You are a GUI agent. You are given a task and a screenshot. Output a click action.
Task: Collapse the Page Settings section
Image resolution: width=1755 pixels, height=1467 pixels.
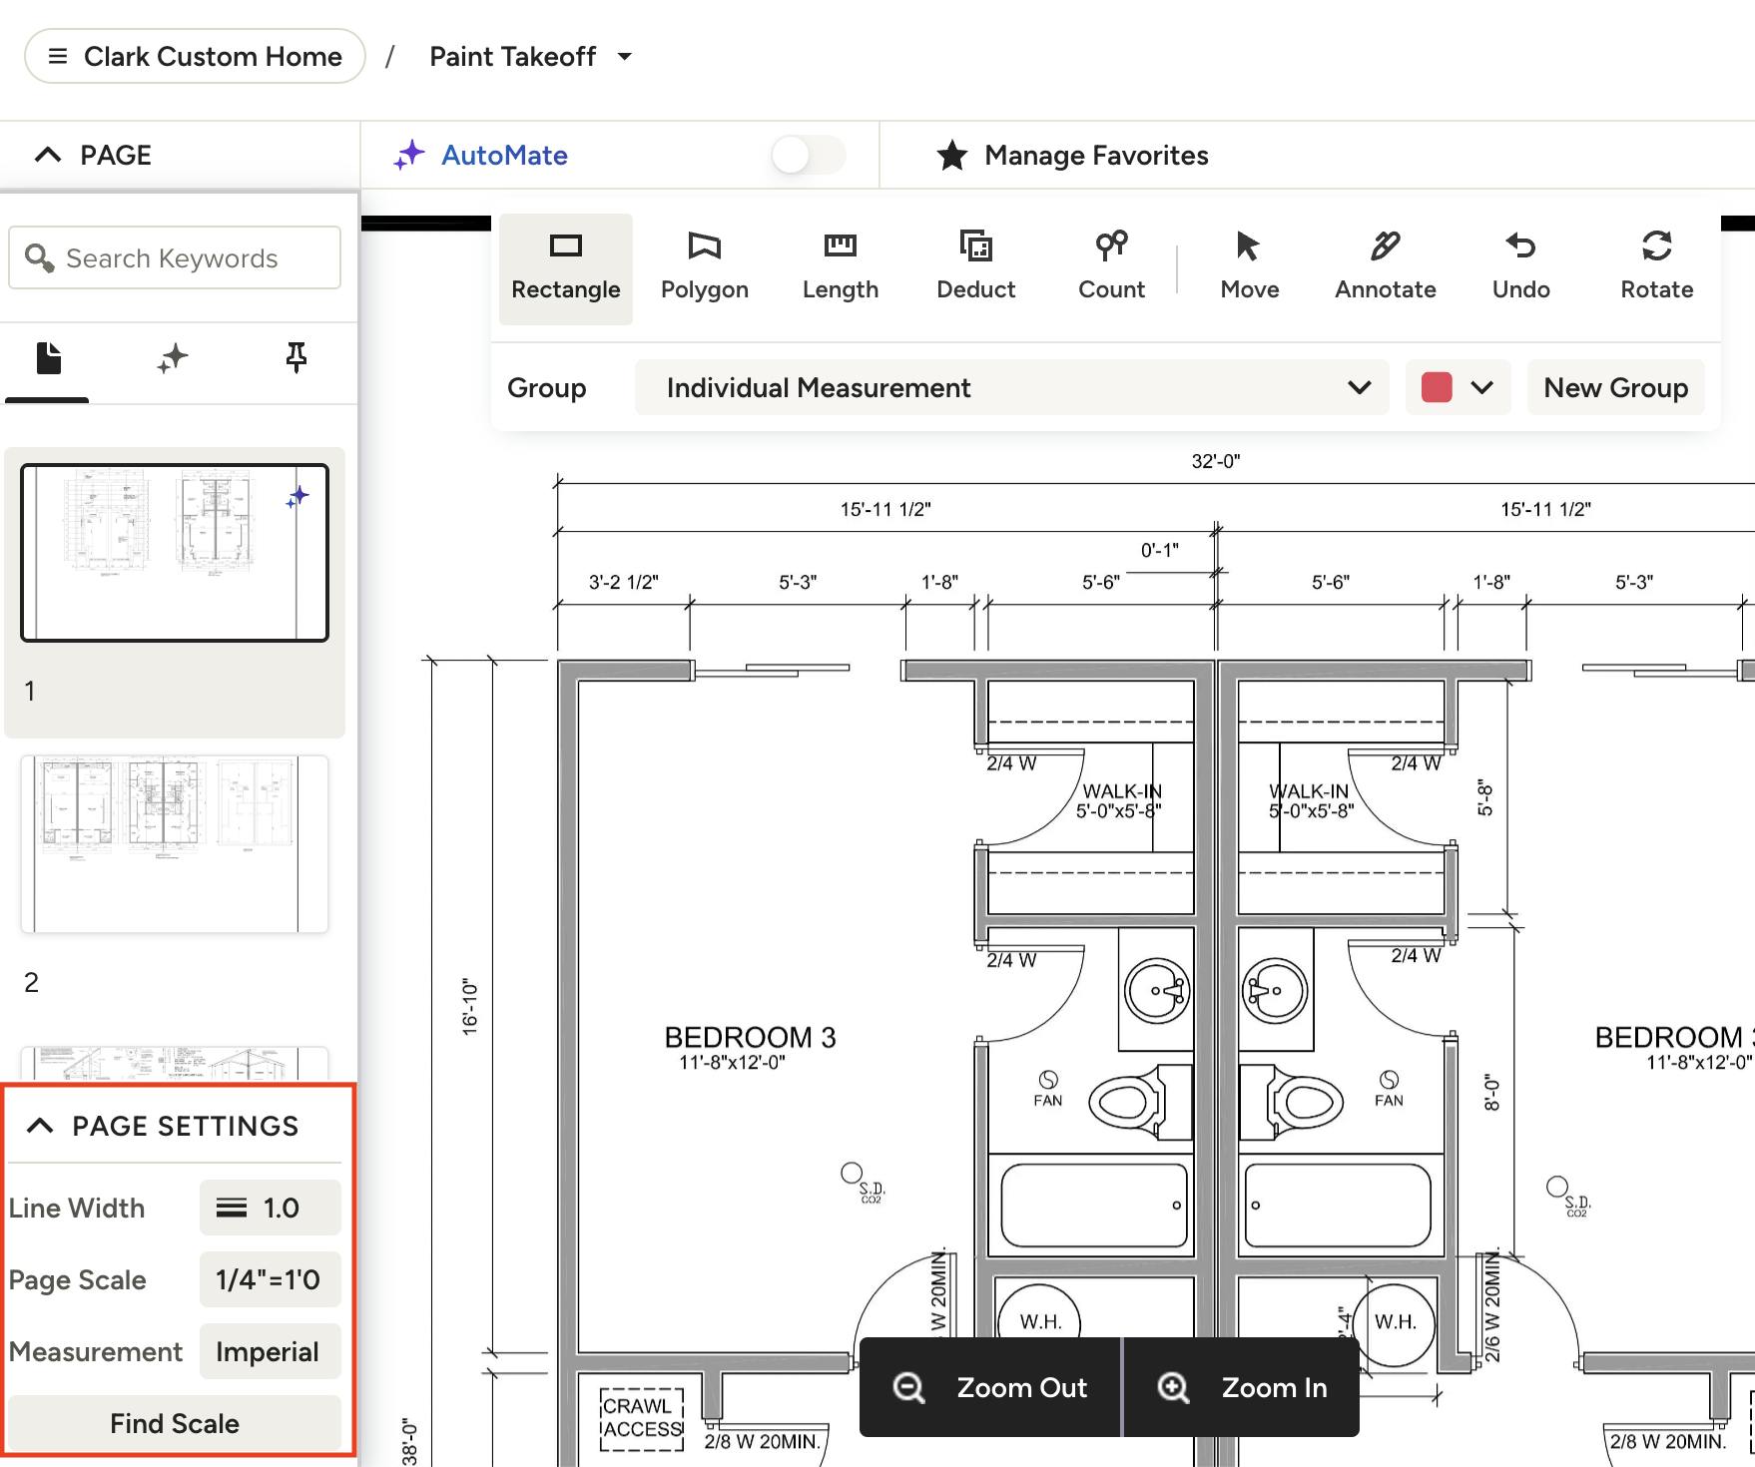[41, 1126]
